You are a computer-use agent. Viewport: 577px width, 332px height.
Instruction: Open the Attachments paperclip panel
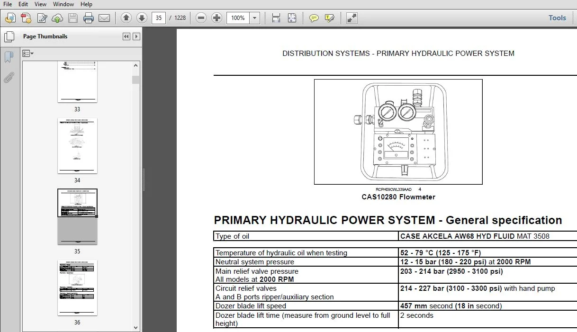(x=9, y=78)
